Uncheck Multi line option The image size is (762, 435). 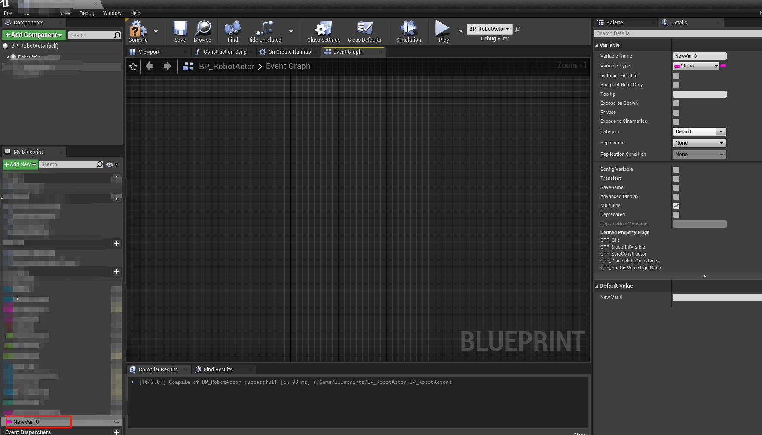pyautogui.click(x=676, y=206)
